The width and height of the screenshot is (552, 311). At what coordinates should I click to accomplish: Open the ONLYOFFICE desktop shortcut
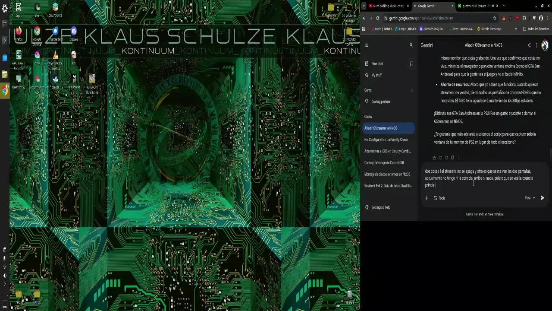55,10
